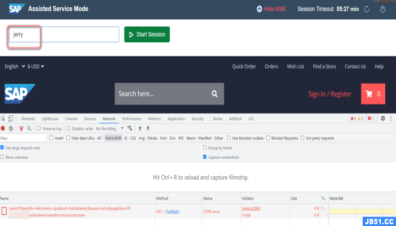Open the zone.js:2863 initiator link

(251, 208)
